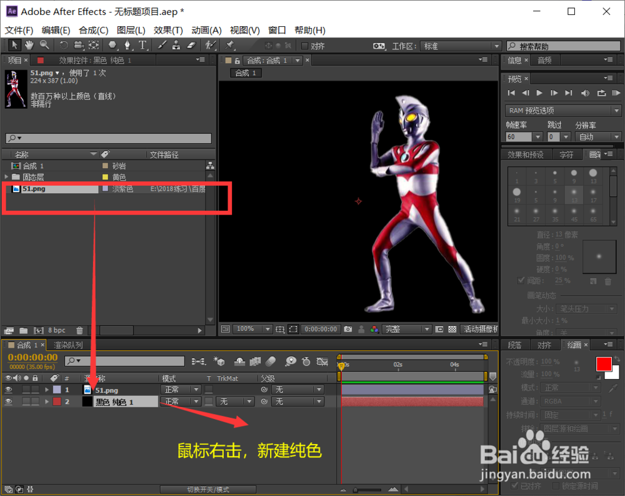Click the 合成 1 breadcrumb button in viewer
625x496 pixels.
[246, 73]
